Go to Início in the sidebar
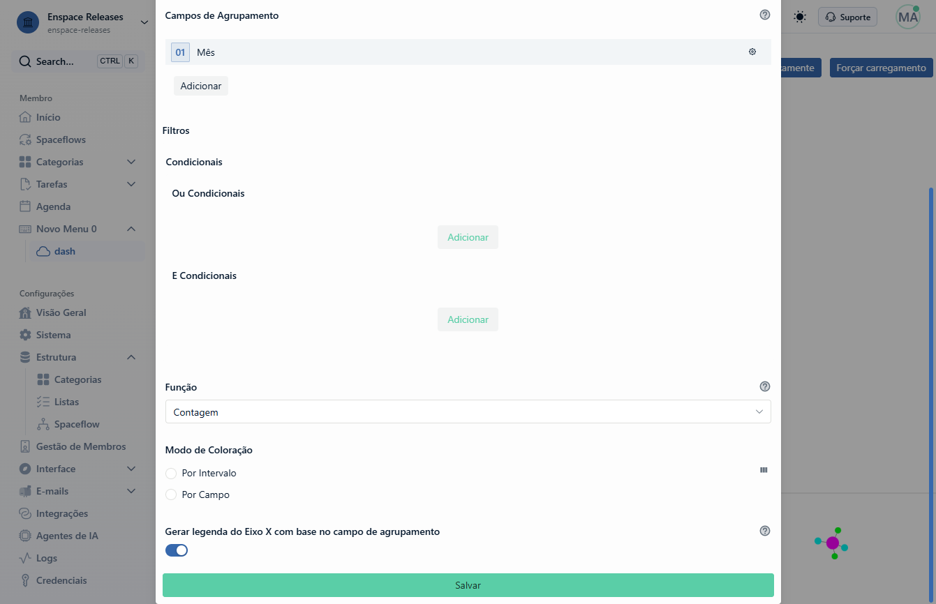This screenshot has width=936, height=604. [x=48, y=117]
